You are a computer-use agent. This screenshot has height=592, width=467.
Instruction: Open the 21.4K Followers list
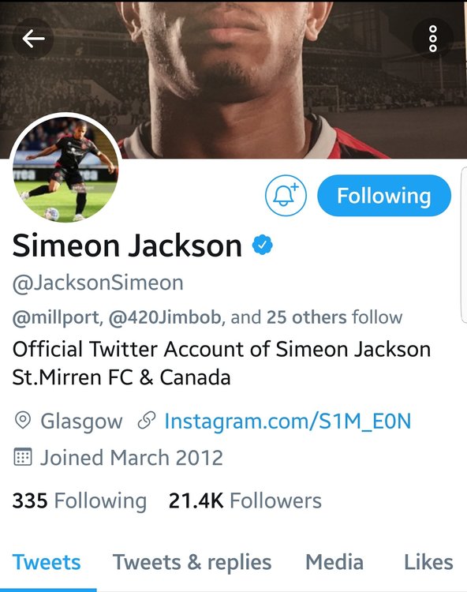point(245,501)
